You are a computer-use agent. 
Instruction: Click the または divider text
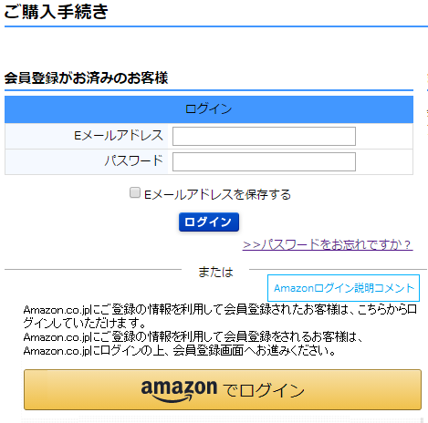(215, 272)
